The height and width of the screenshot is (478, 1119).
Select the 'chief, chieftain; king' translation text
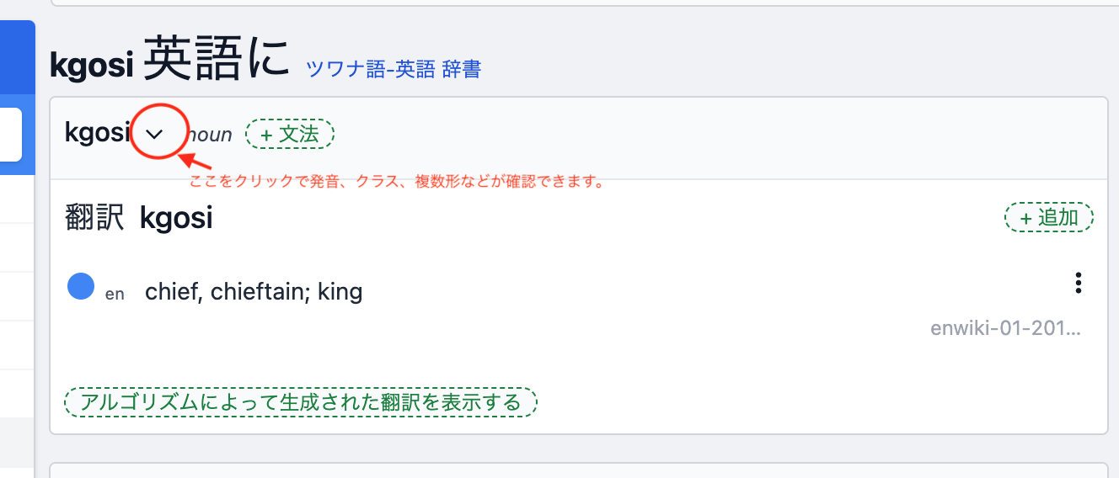(x=254, y=292)
